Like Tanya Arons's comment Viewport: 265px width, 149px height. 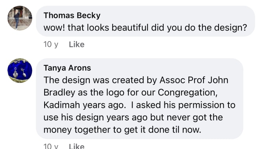pos(77,146)
